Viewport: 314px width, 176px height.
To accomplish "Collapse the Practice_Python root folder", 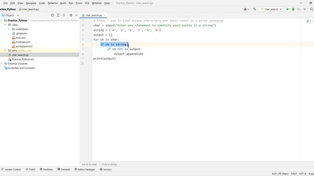I will coord(1,21).
